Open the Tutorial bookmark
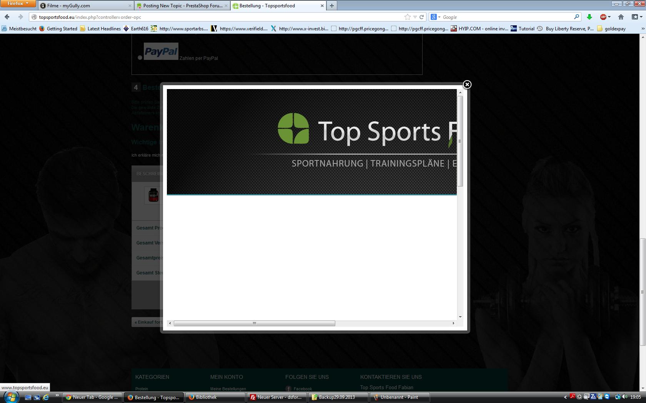This screenshot has height=403, width=646. (x=523, y=28)
